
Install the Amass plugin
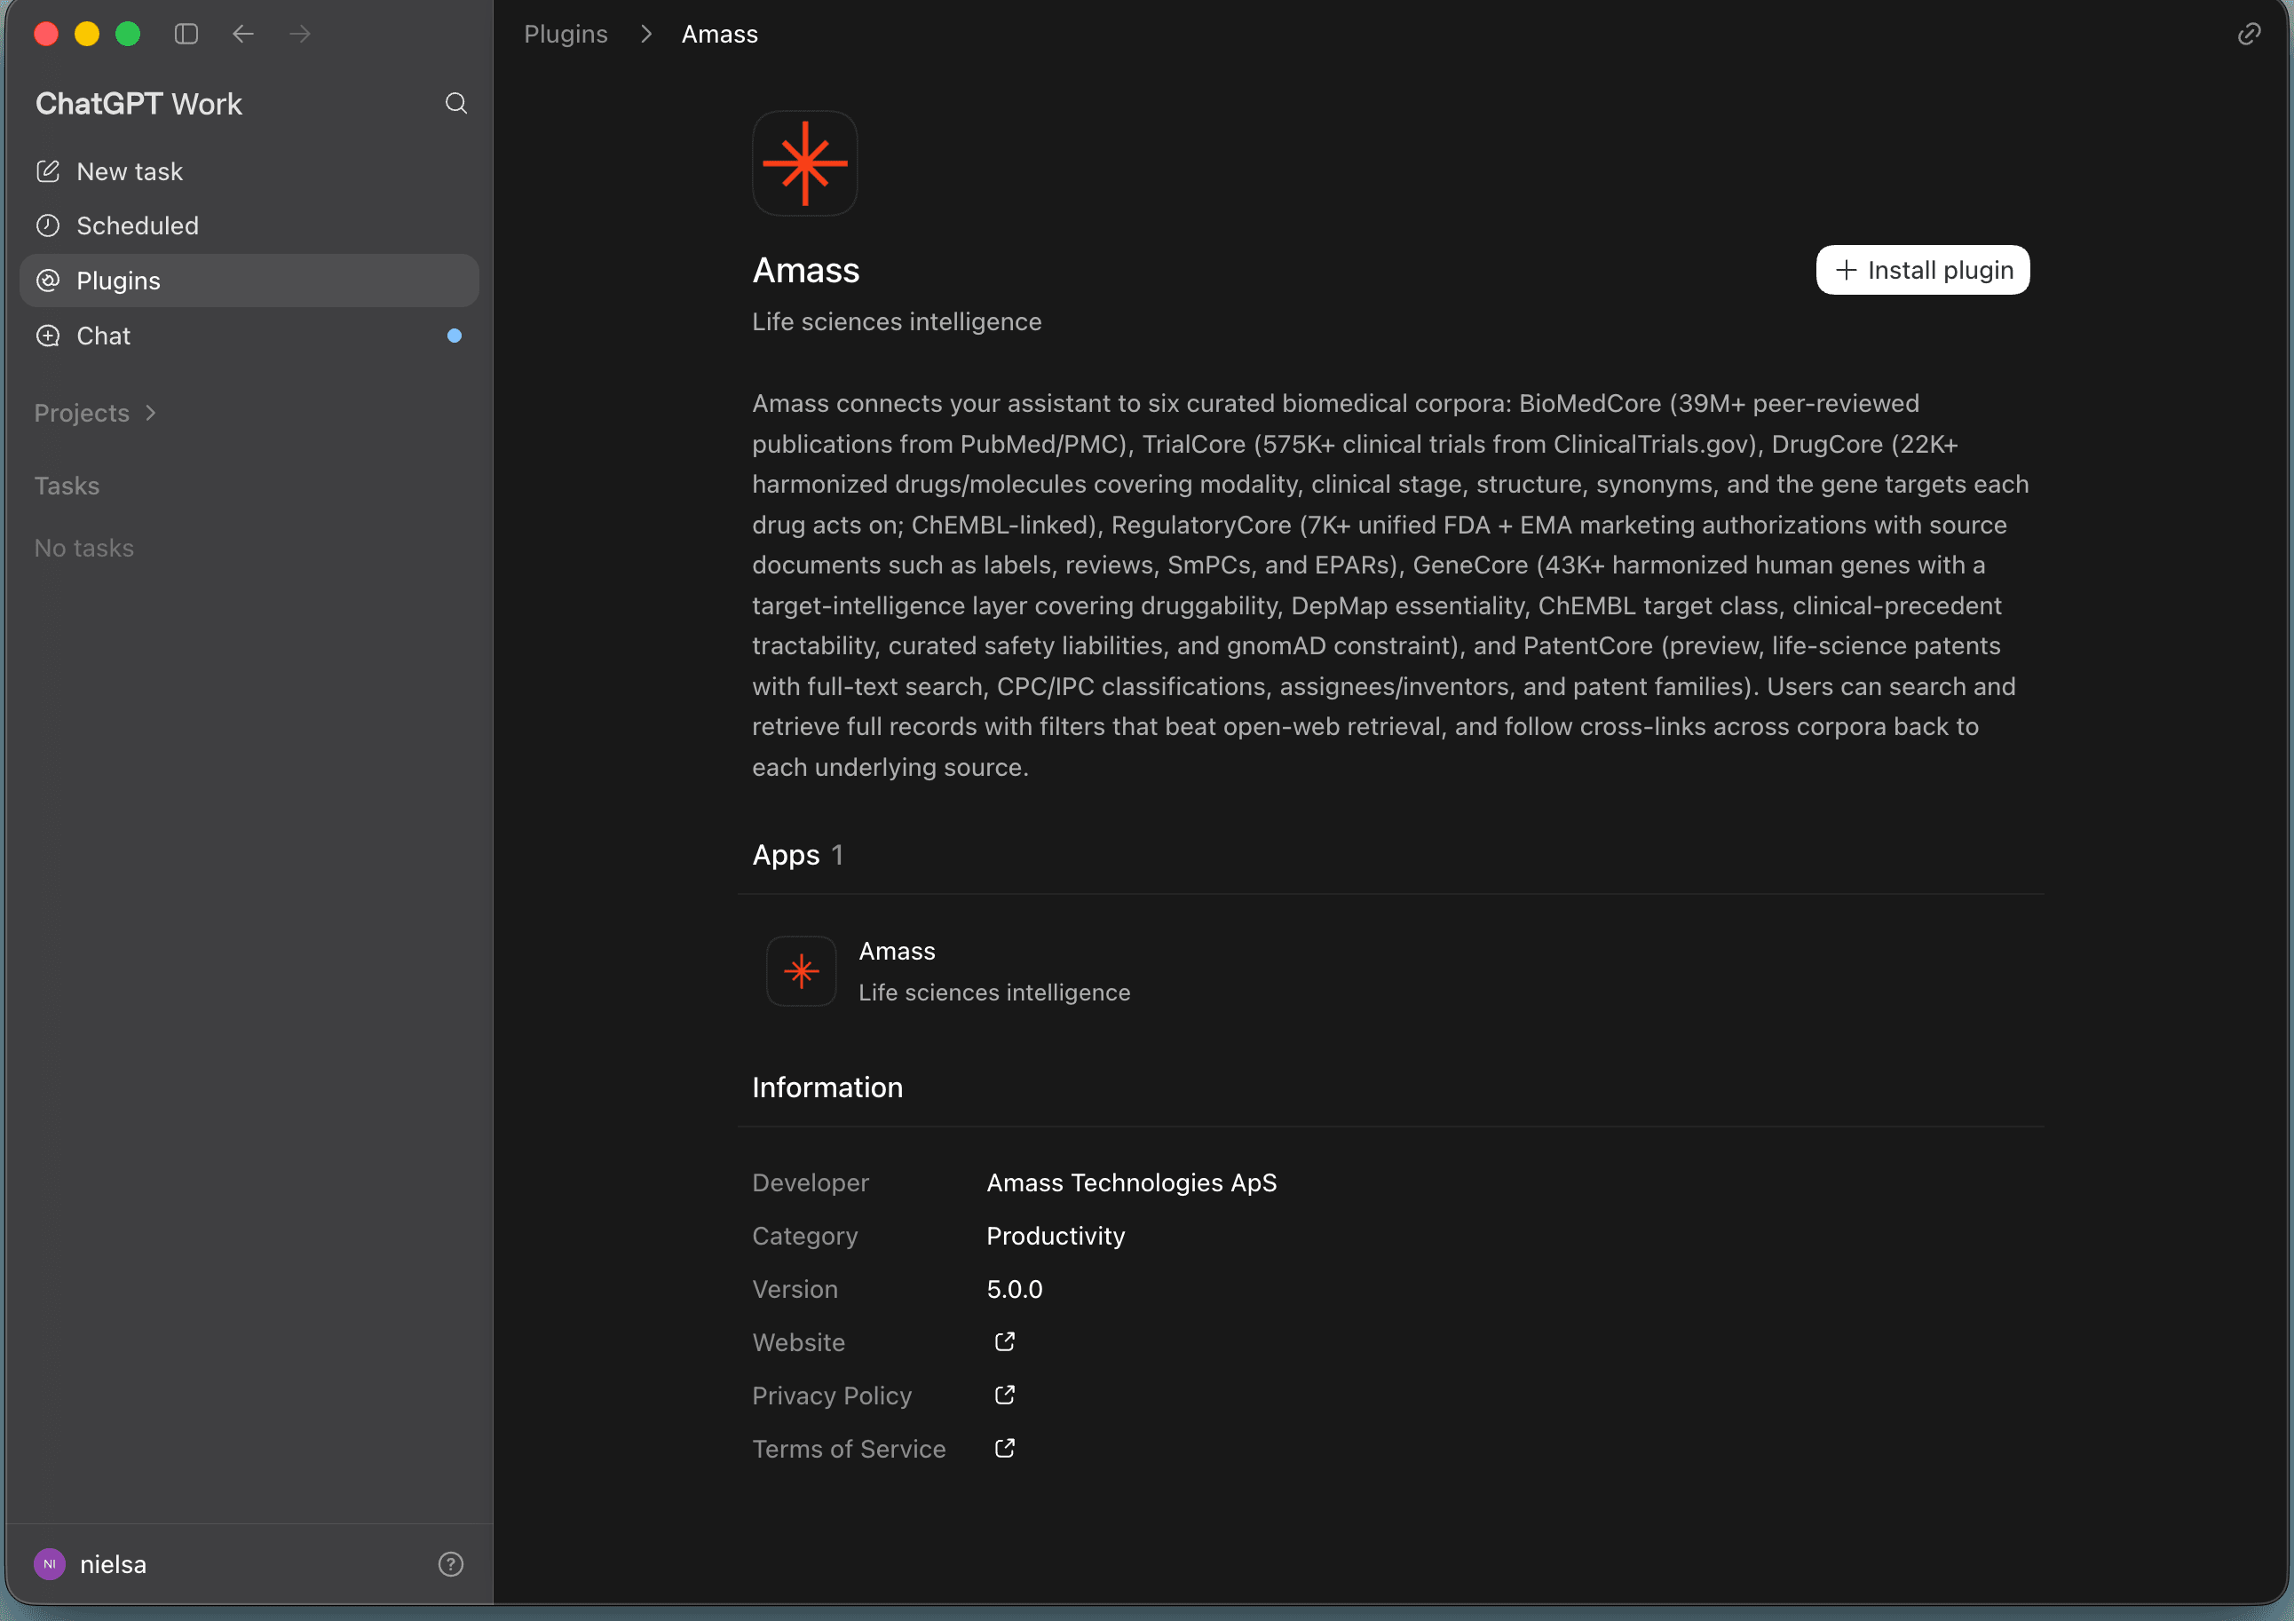click(x=1922, y=270)
